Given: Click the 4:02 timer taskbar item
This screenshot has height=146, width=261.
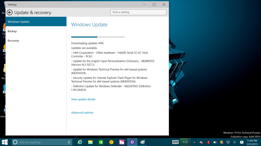Looking at the screenshot, I should point(185,142).
